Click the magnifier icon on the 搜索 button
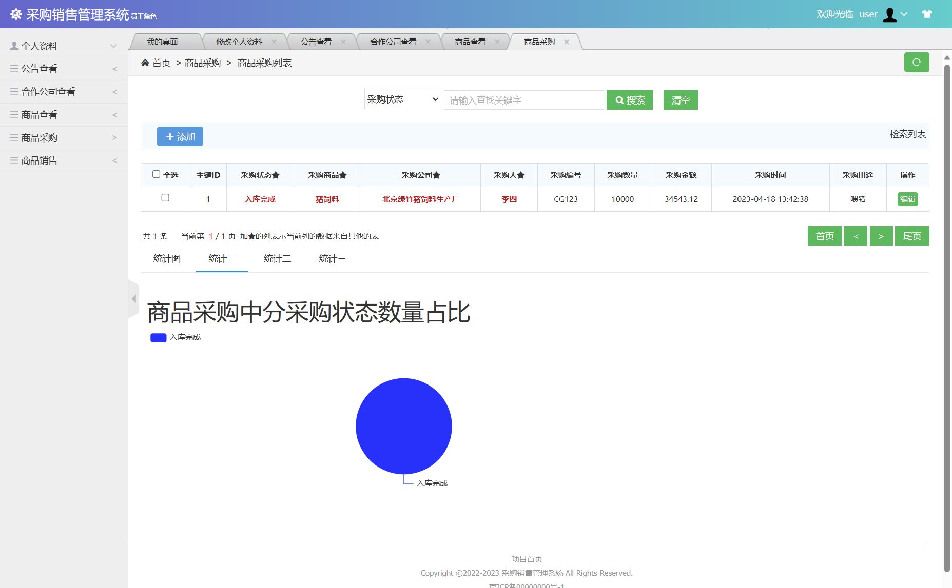The width and height of the screenshot is (952, 588). coord(619,100)
